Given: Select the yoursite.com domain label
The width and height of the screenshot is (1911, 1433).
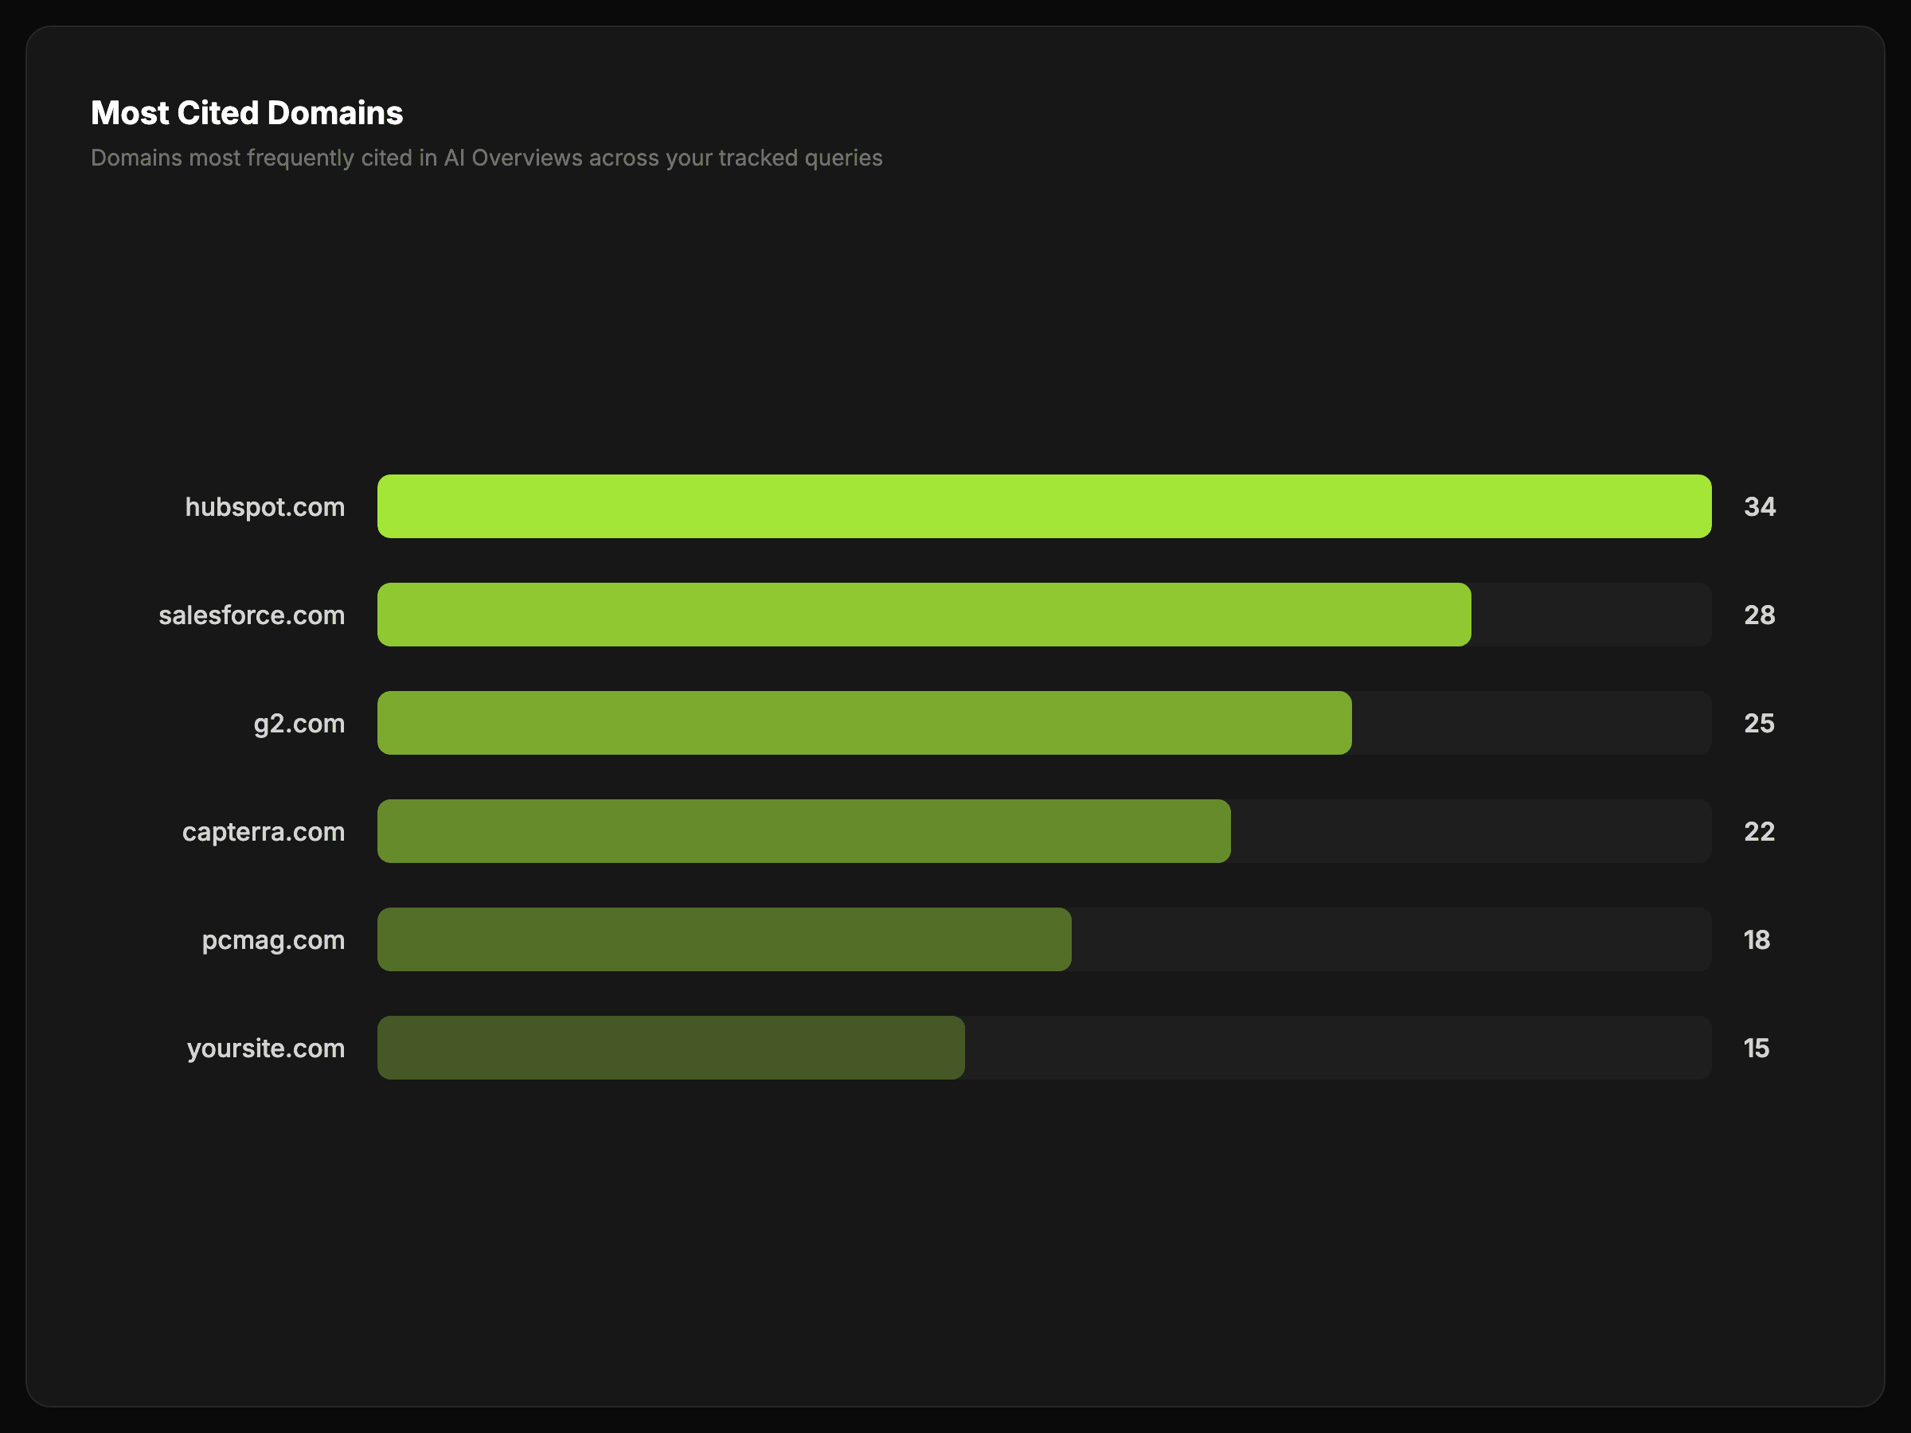Looking at the screenshot, I should [x=265, y=1048].
